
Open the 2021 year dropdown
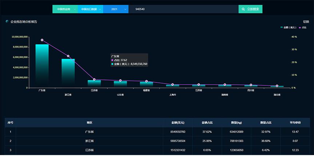116,9
